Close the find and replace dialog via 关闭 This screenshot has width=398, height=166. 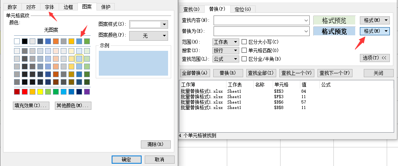[378, 73]
